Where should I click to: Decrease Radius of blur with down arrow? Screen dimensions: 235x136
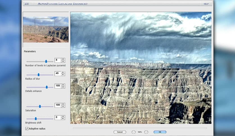63,74
